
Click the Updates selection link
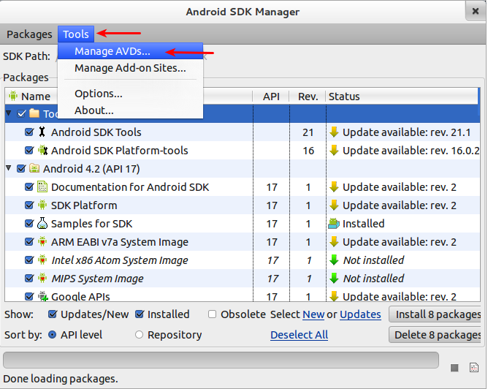[360, 314]
